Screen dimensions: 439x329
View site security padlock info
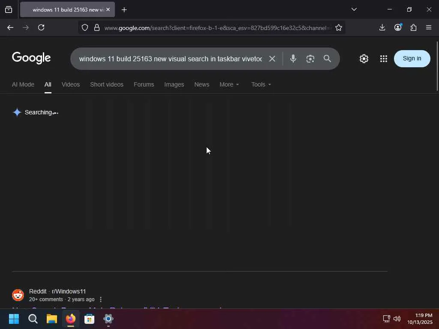point(97,27)
